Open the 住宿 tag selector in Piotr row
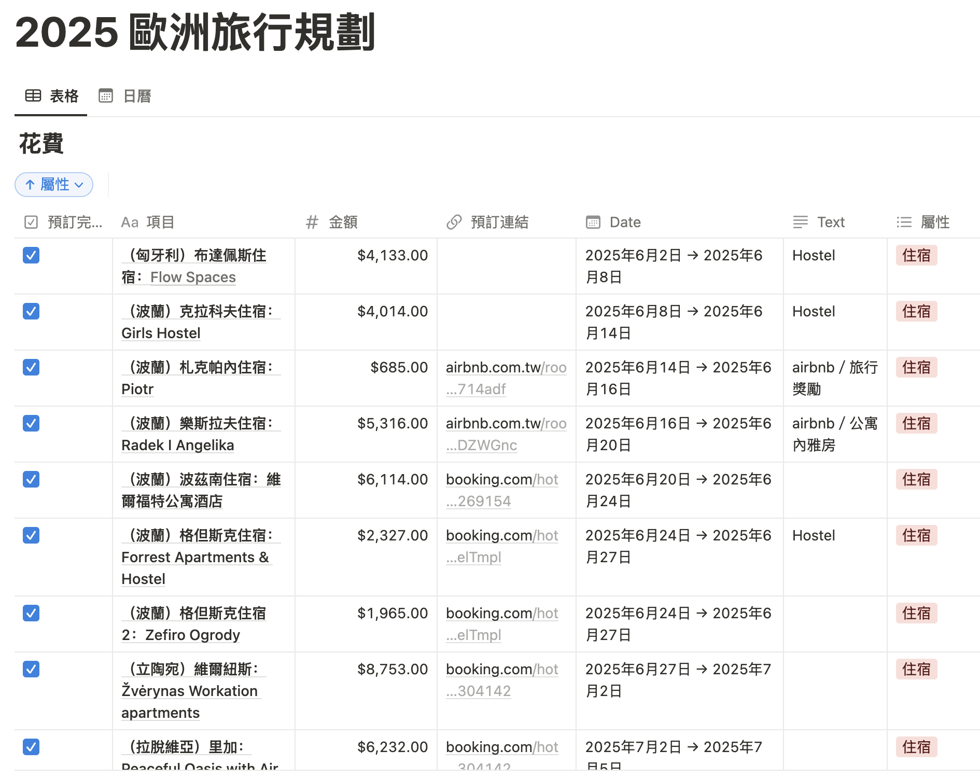The height and width of the screenshot is (778, 980). tap(916, 367)
